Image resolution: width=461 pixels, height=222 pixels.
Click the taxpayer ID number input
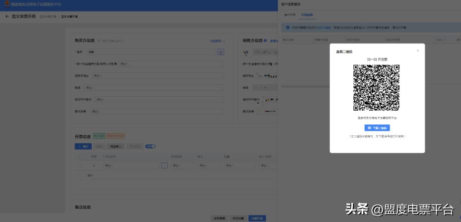171,64
